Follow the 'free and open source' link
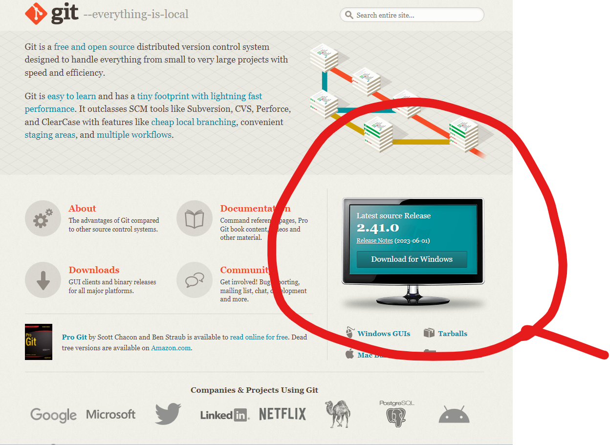This screenshot has width=610, height=445. click(94, 47)
